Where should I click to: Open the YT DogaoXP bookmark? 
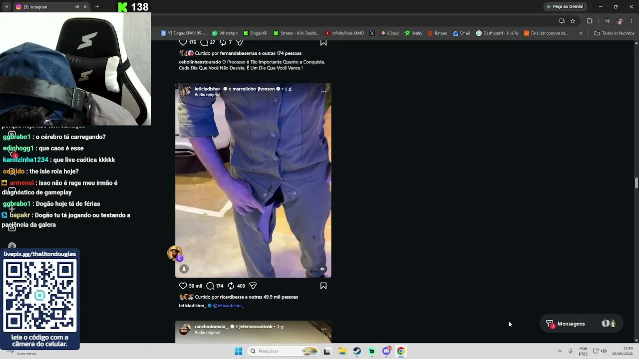pos(184,33)
